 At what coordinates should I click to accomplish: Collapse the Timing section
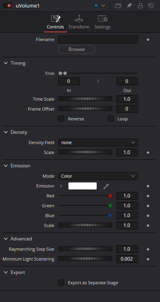[x=6, y=63]
